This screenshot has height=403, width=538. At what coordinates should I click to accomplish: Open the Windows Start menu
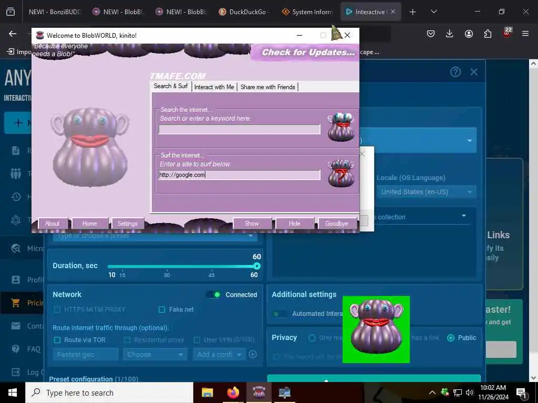[13, 393]
